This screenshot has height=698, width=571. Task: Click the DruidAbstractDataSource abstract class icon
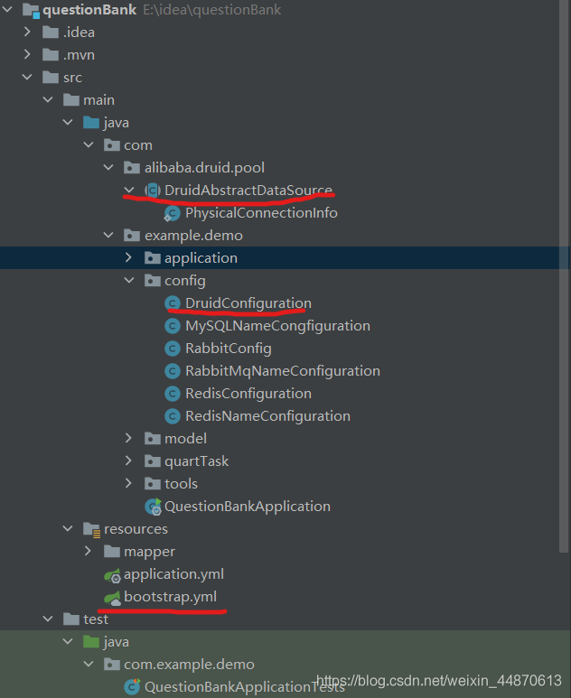point(153,191)
